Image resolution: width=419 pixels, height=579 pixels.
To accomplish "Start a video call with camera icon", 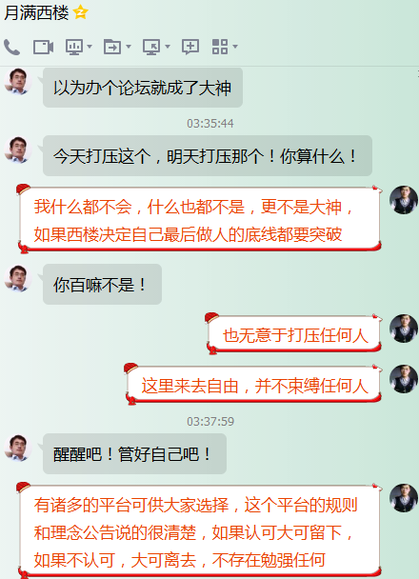I will 43,48.
